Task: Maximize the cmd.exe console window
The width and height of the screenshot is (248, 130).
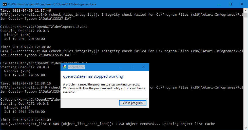Action: tap(230, 4)
